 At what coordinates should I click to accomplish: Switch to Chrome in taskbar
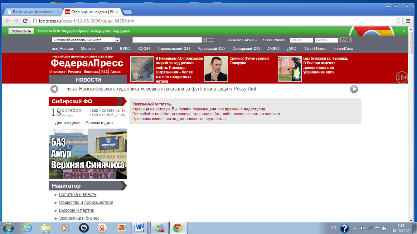tap(178, 228)
